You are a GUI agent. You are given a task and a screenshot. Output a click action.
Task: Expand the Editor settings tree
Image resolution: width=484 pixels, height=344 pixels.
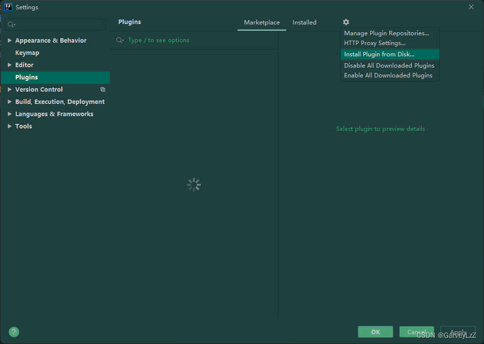click(9, 65)
